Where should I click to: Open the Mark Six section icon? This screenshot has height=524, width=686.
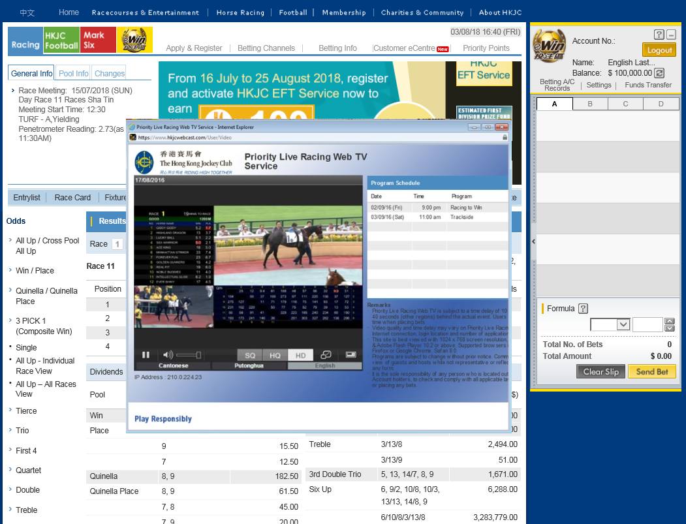click(98, 40)
